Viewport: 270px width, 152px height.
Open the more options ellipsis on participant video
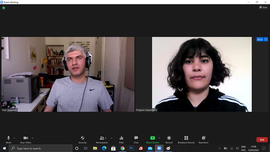(x=266, y=39)
